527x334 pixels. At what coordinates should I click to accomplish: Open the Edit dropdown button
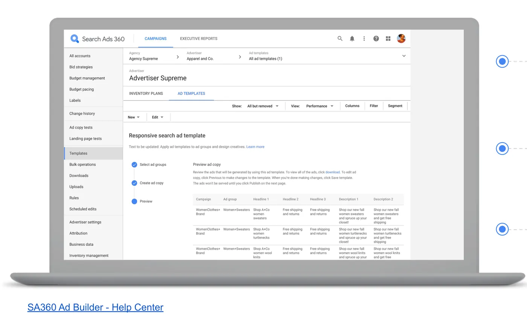158,117
